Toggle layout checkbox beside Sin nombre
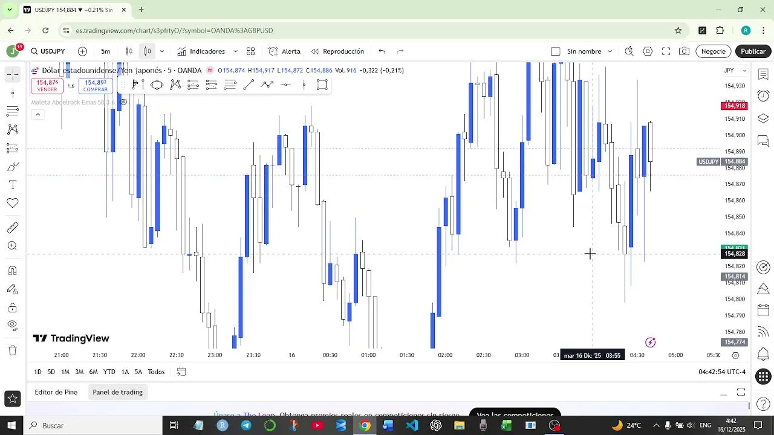The image size is (774, 435). [x=556, y=51]
